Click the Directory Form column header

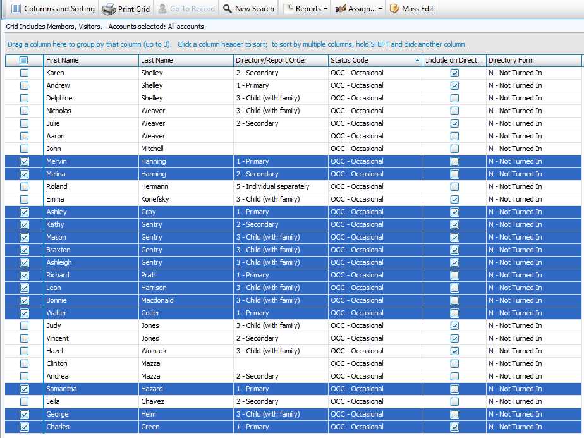[x=533, y=61]
